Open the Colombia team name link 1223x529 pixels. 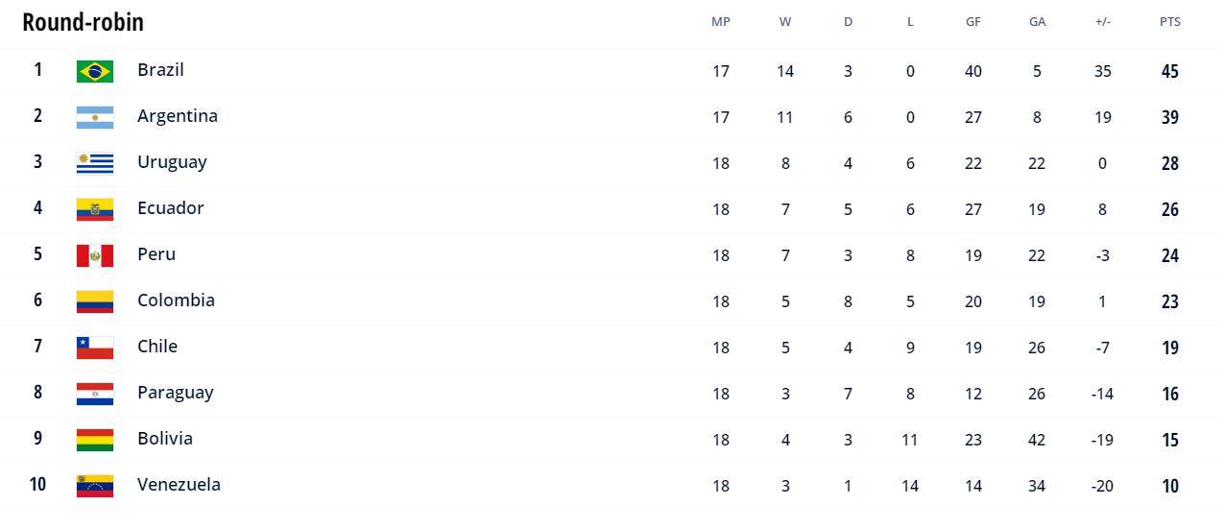[x=176, y=300]
